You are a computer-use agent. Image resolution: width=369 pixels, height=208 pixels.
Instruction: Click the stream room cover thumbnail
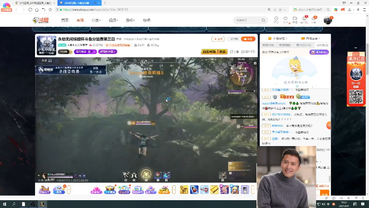(47, 45)
